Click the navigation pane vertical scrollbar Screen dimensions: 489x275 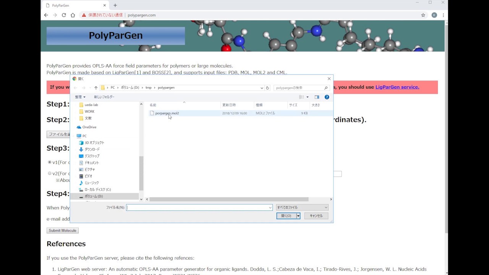141,173
